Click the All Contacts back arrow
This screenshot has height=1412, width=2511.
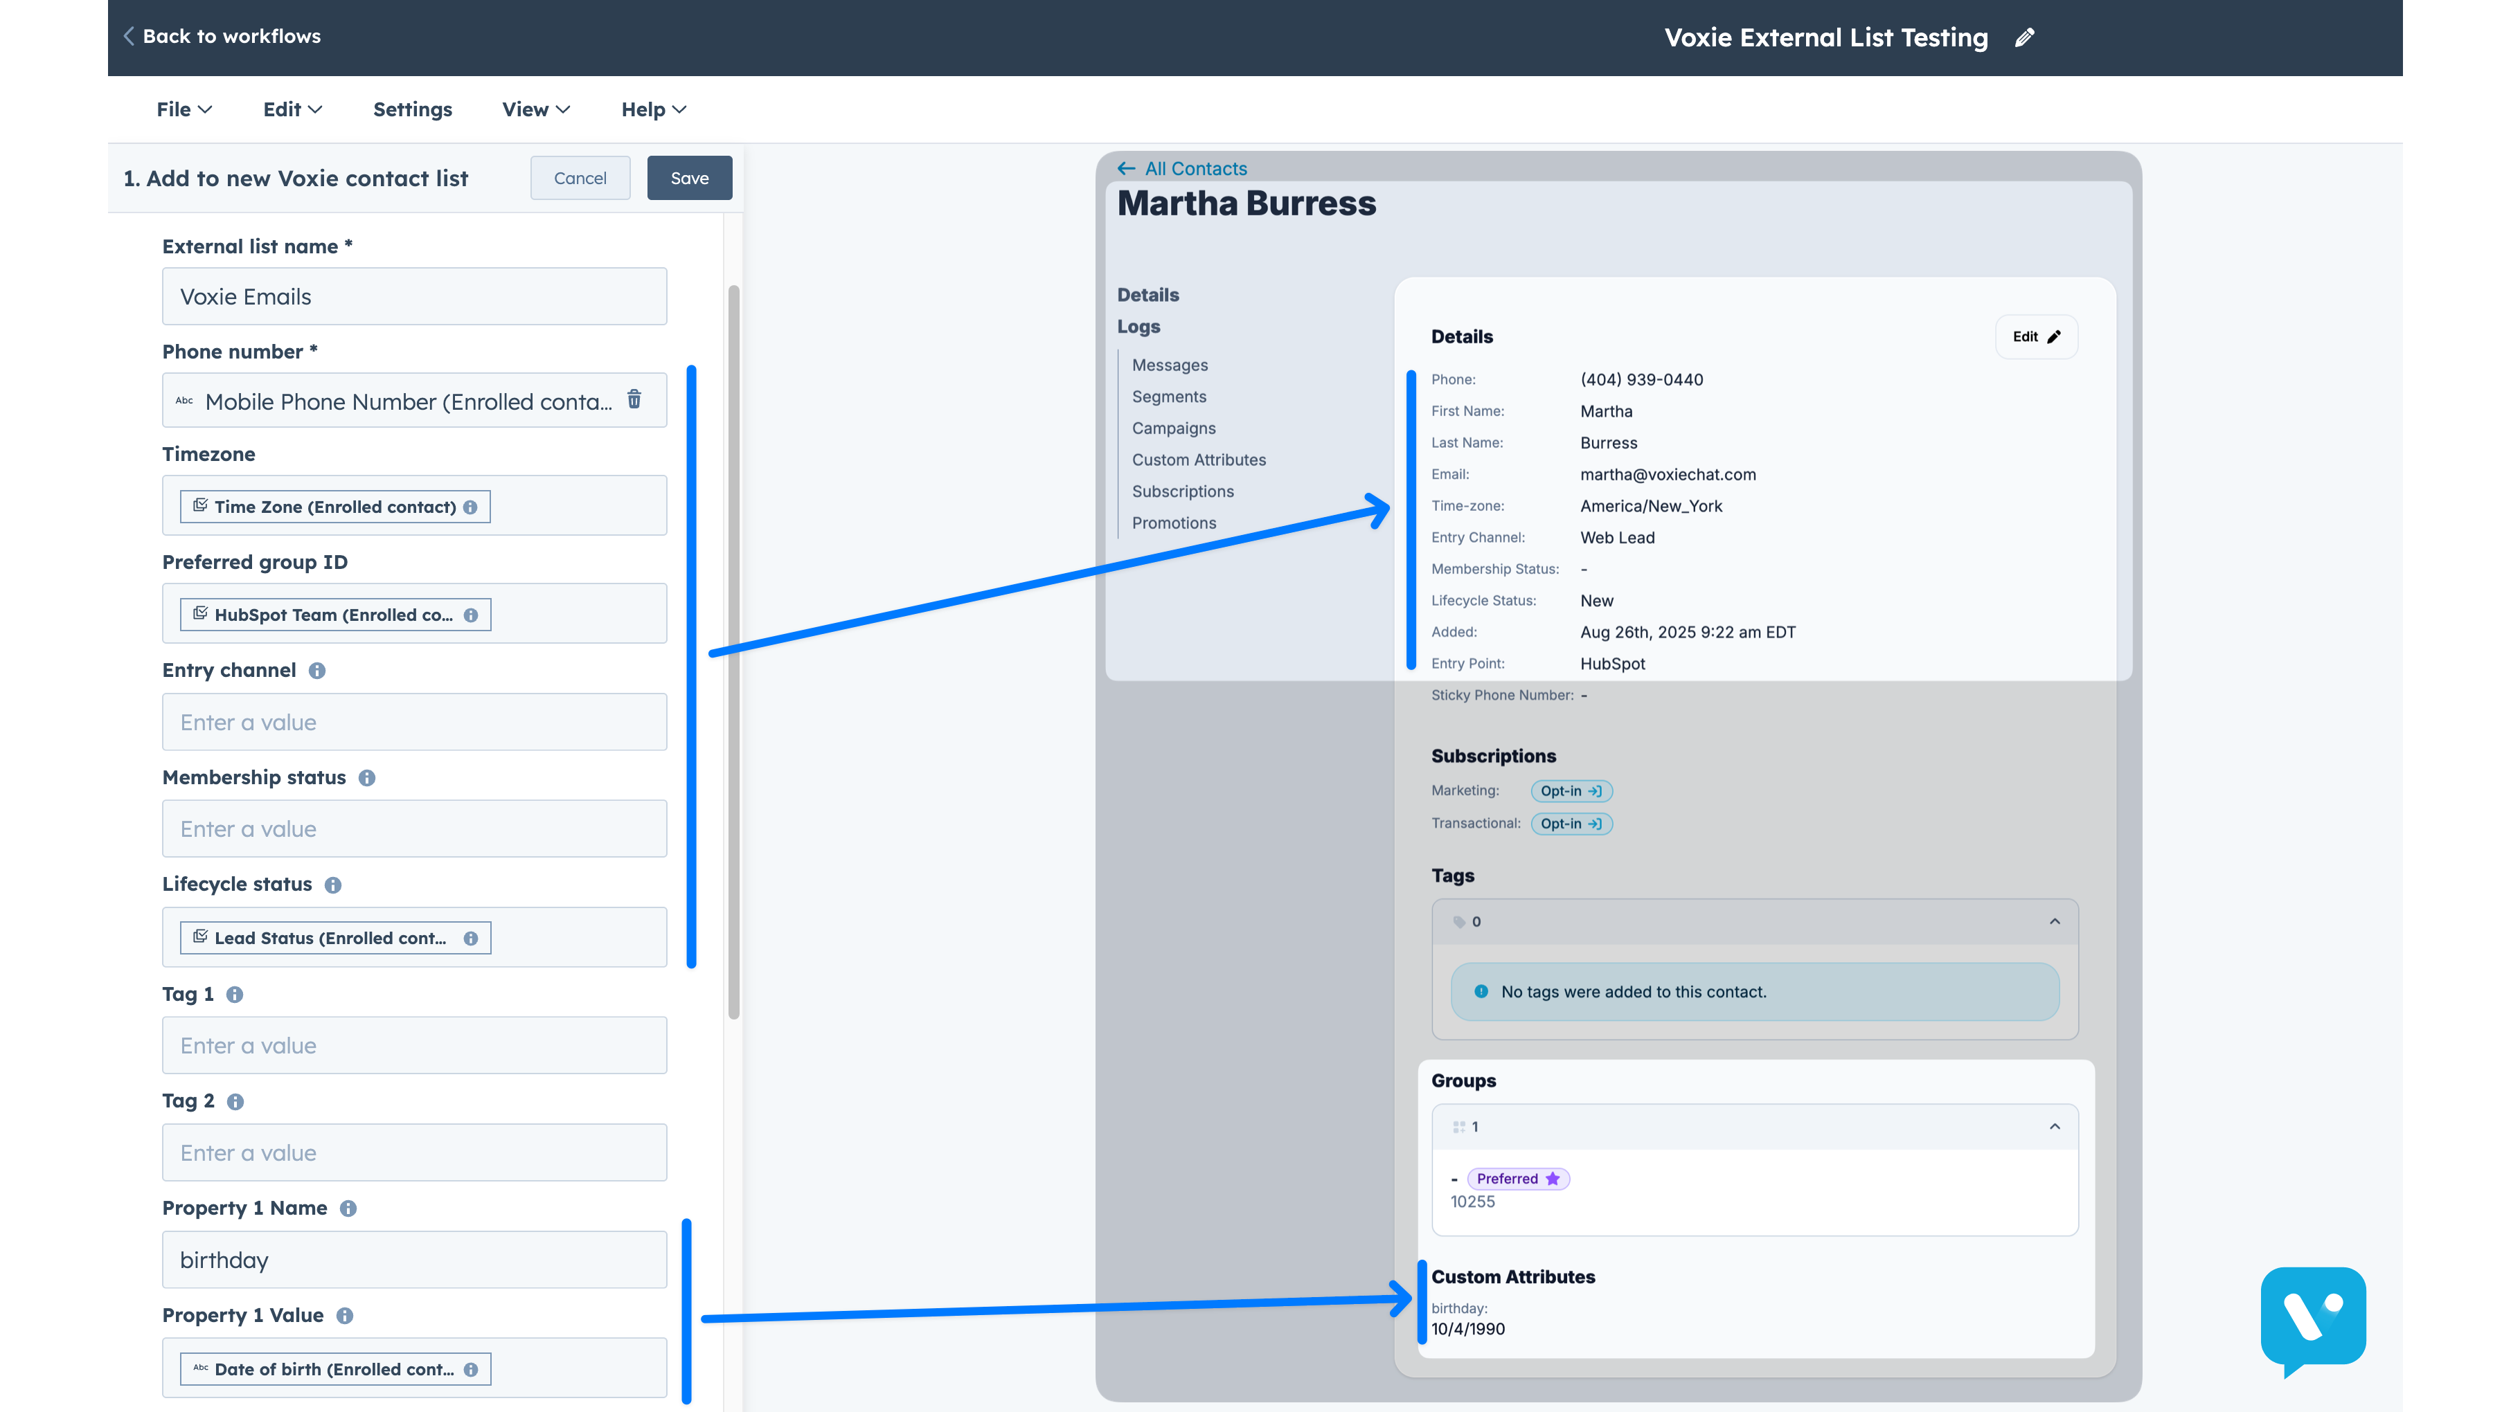[x=1126, y=169]
